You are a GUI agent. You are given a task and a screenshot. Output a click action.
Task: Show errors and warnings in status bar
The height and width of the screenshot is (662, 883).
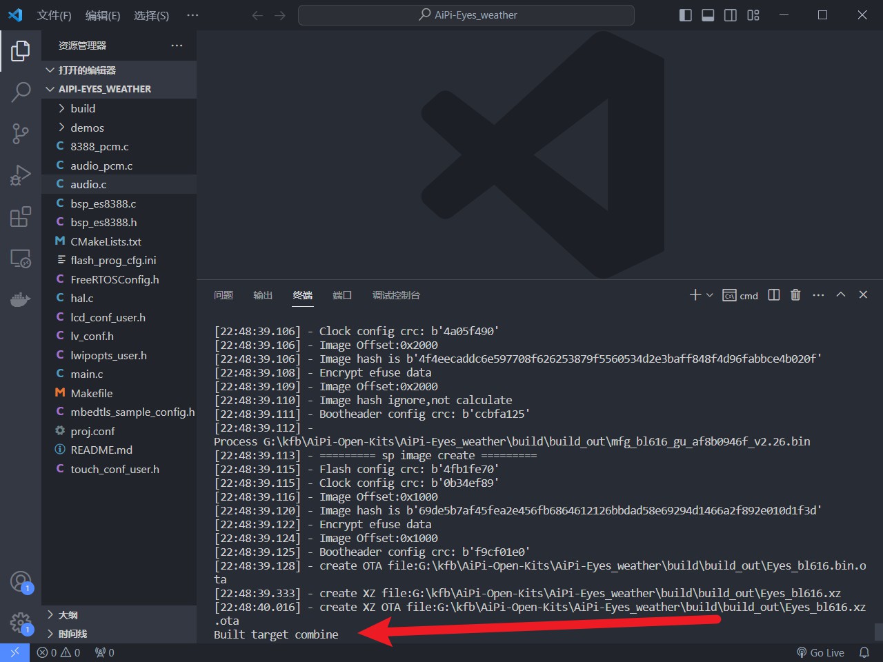(59, 652)
